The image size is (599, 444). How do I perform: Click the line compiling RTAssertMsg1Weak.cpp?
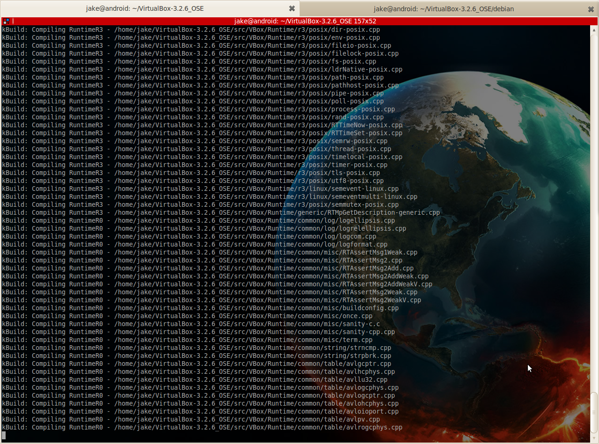(210, 252)
